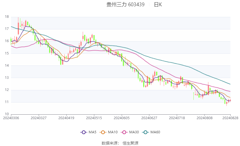The image size is (240, 146).
Task: Click the 14 price axis label
Action: click(7, 65)
